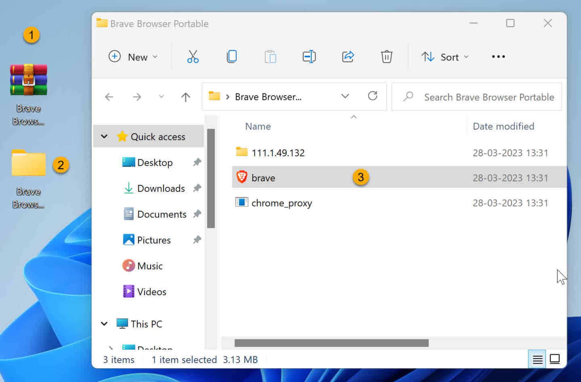Click the navigation pane vertical scrollbar
The image size is (581, 382).
point(211,178)
